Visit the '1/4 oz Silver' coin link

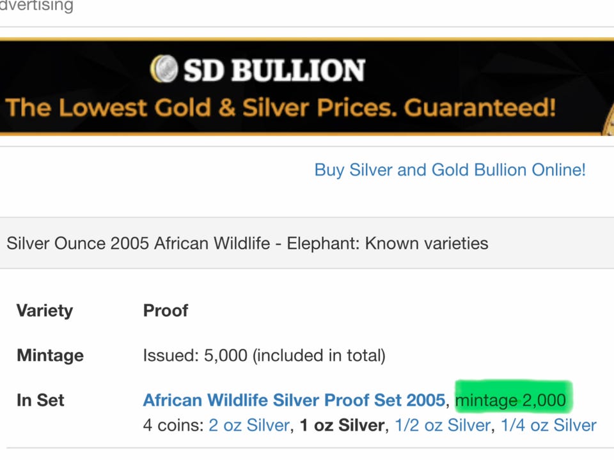click(x=548, y=425)
